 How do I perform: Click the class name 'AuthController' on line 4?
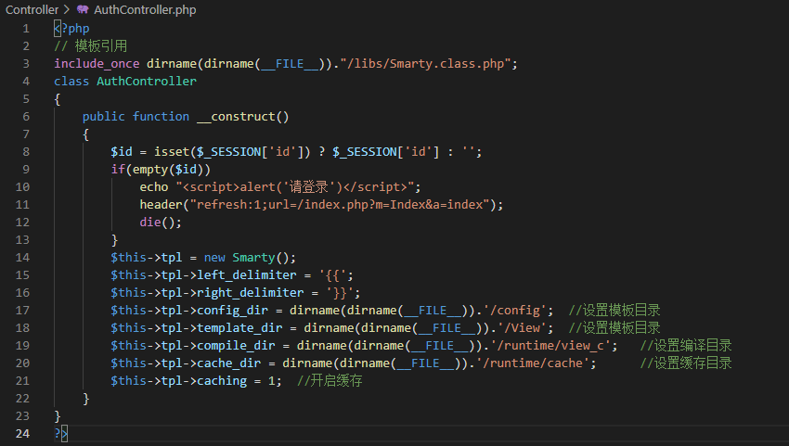tap(147, 82)
